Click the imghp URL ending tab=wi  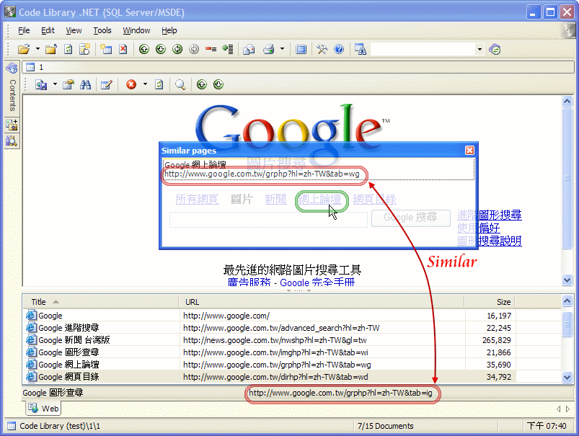pyautogui.click(x=276, y=352)
